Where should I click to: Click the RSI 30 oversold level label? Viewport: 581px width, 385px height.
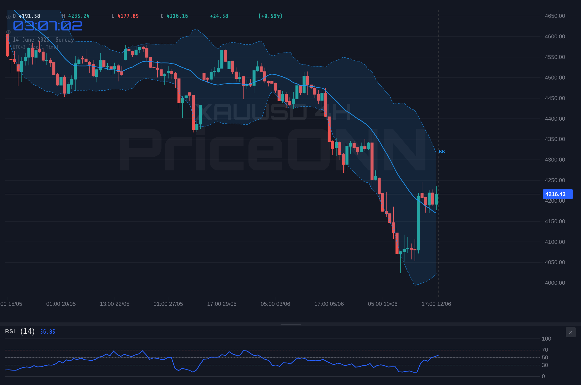coord(545,365)
